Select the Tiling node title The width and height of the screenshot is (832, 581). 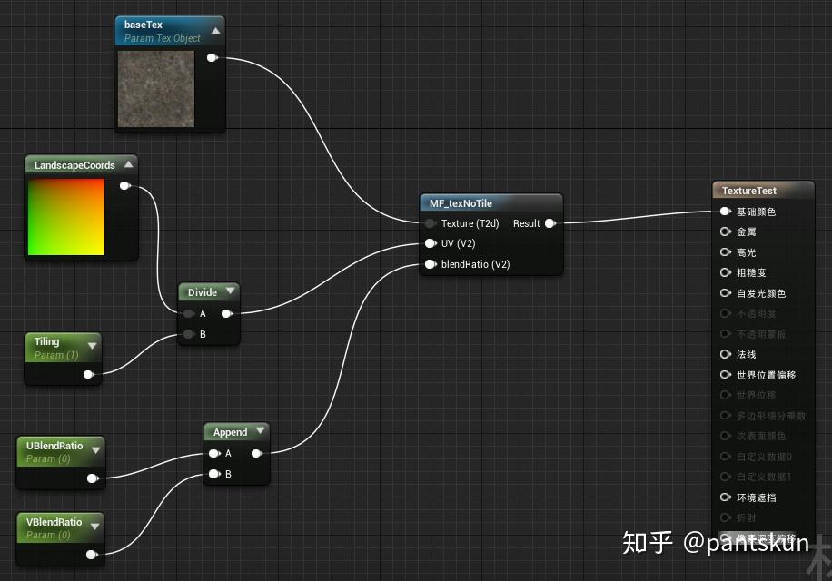[x=46, y=341]
